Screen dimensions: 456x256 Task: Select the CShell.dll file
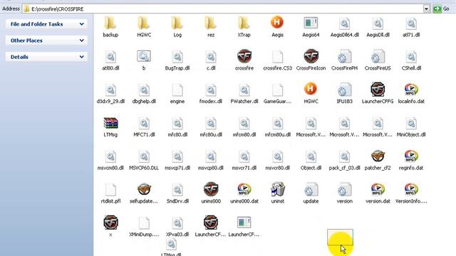411,57
